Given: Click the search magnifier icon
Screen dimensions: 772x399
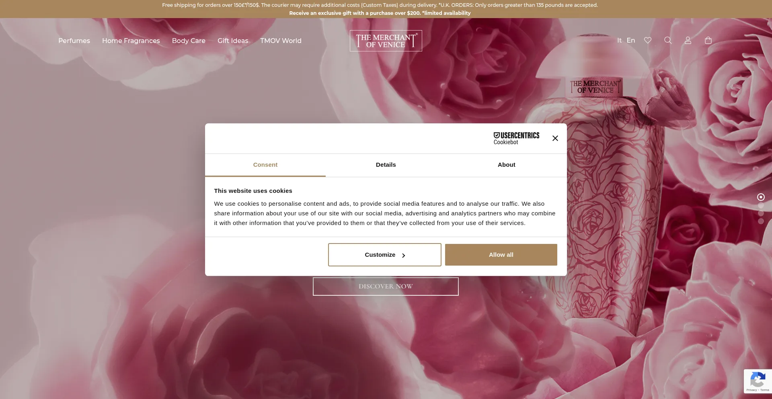Looking at the screenshot, I should [x=668, y=40].
